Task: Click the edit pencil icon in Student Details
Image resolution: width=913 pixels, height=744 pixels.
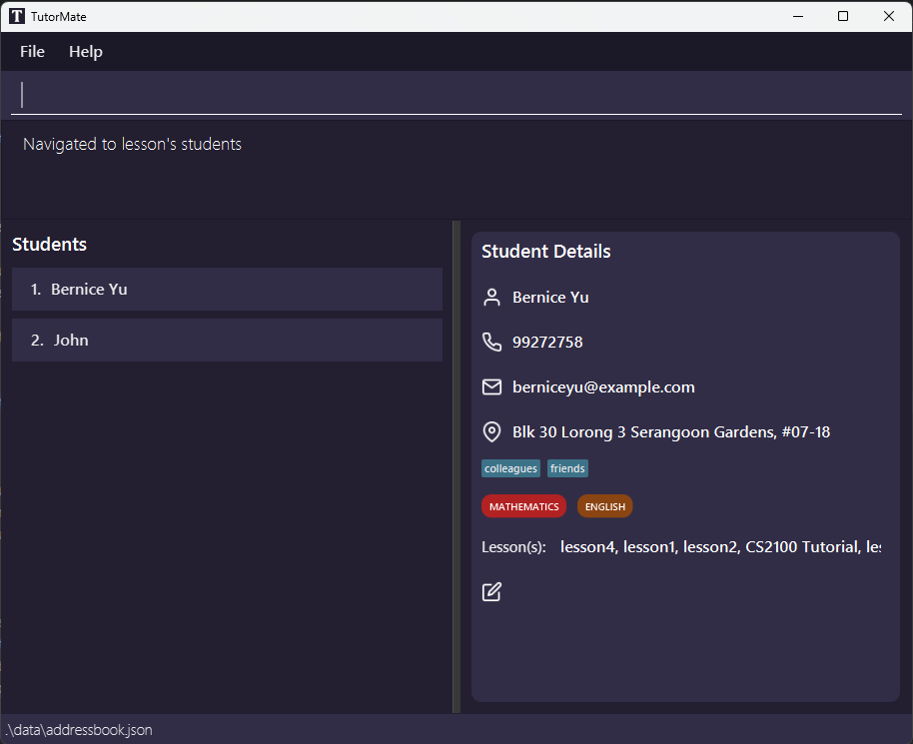Action: [491, 591]
